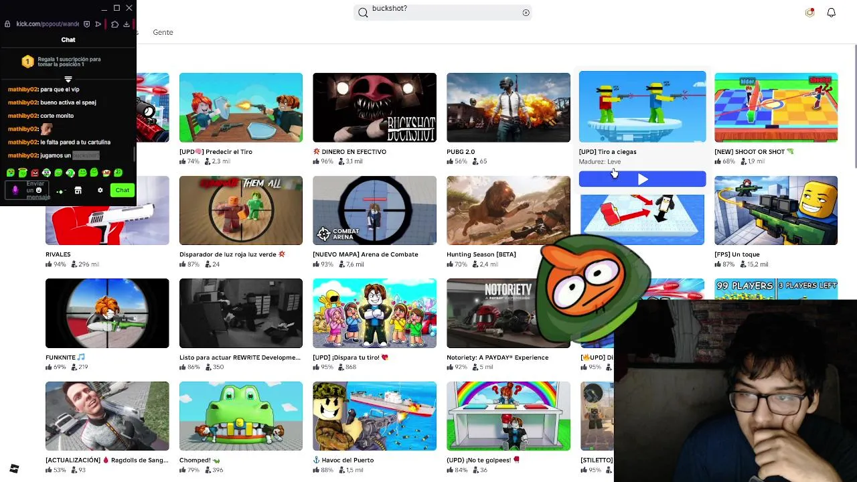Click the site lock icon in chat popup
This screenshot has width=857, height=482.
[x=7, y=24]
